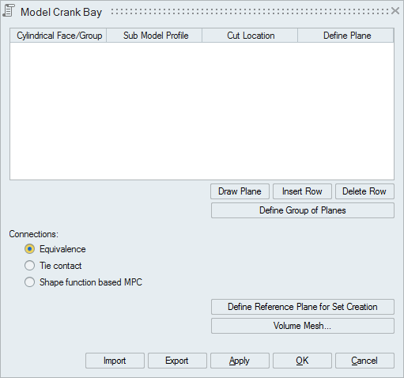Click the Sub Model Profile column header
This screenshot has height=378, width=404.
[x=154, y=36]
